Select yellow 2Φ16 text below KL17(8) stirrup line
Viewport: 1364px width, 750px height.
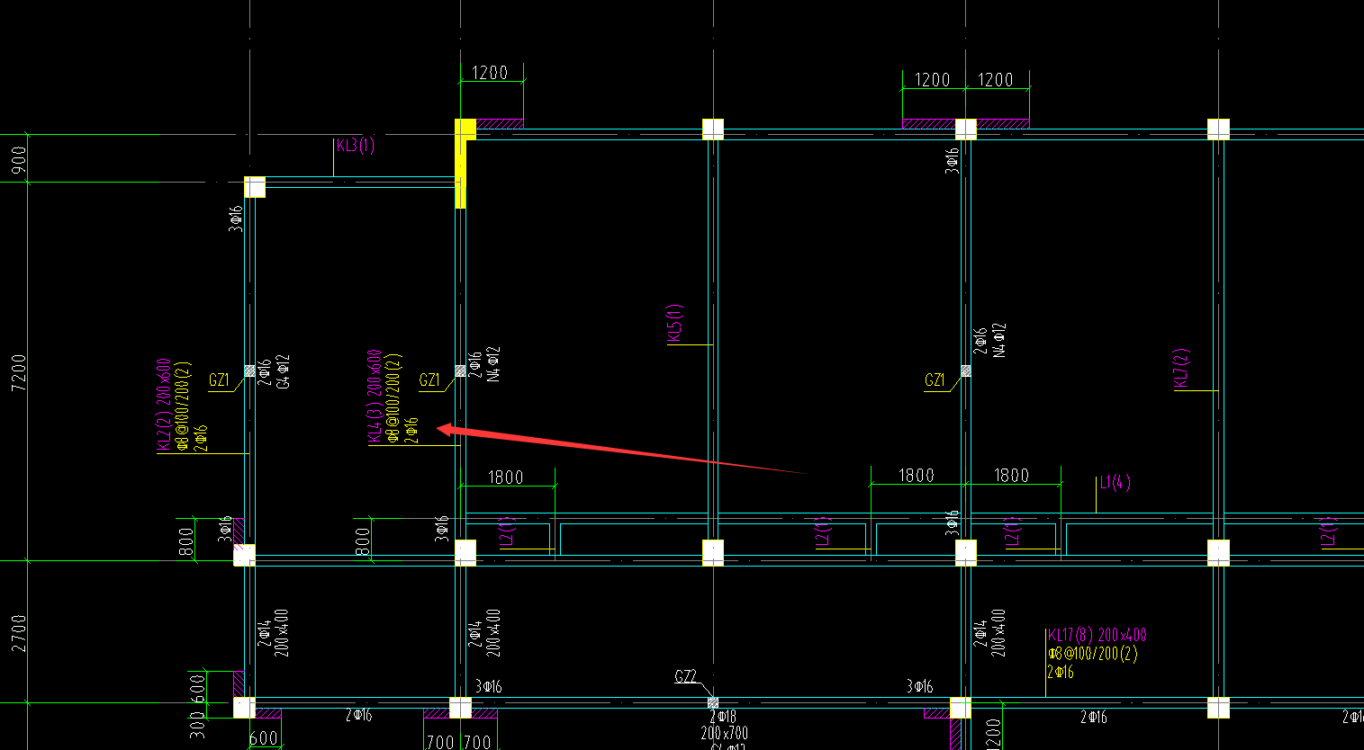click(1061, 672)
